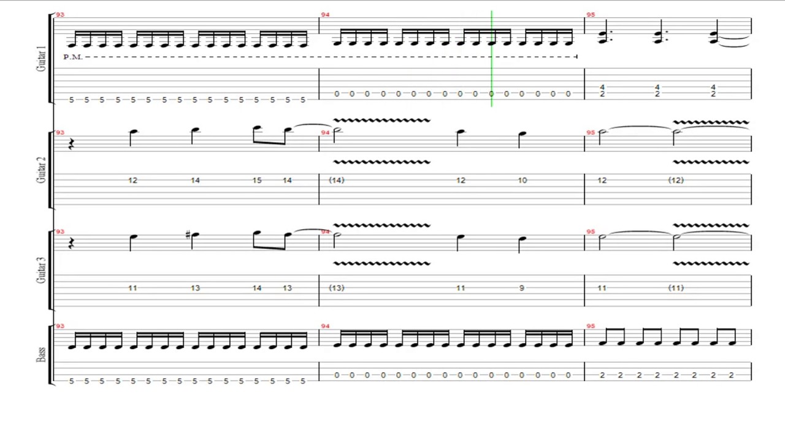Click the green playback cursor line
This screenshot has height=441, width=785.
[491, 58]
